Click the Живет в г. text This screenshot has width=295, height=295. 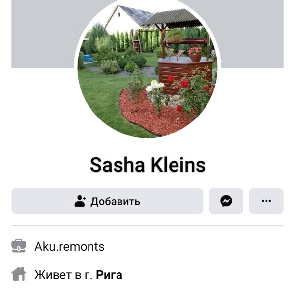63,275
